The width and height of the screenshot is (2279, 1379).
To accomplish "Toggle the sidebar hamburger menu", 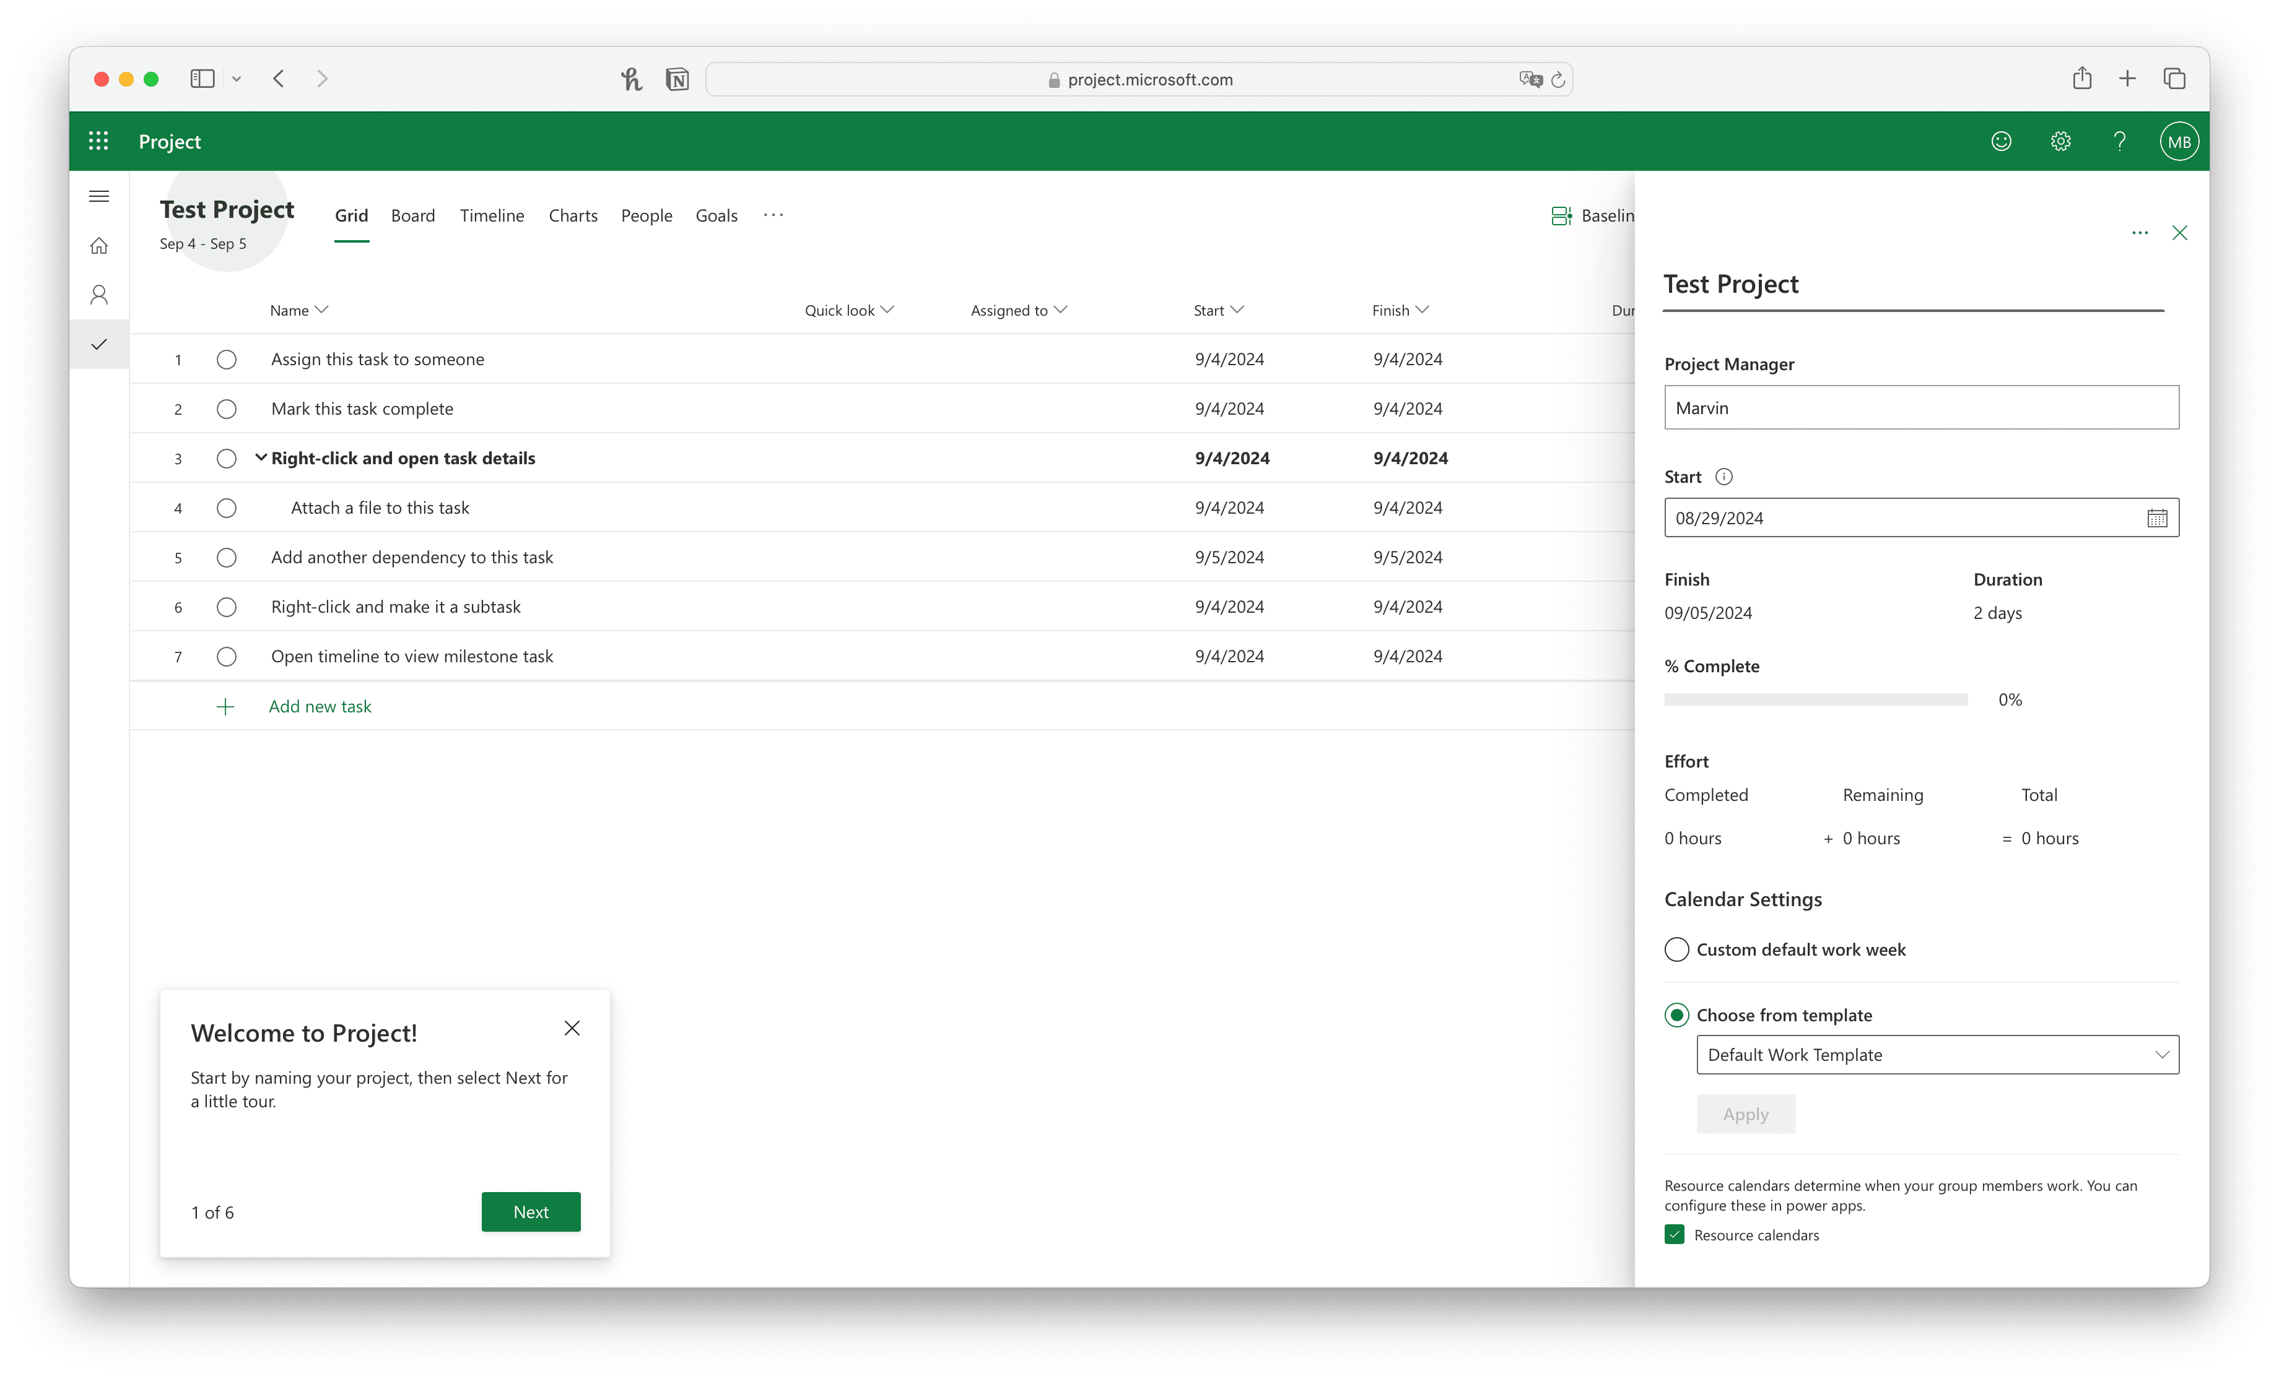I will point(99,196).
